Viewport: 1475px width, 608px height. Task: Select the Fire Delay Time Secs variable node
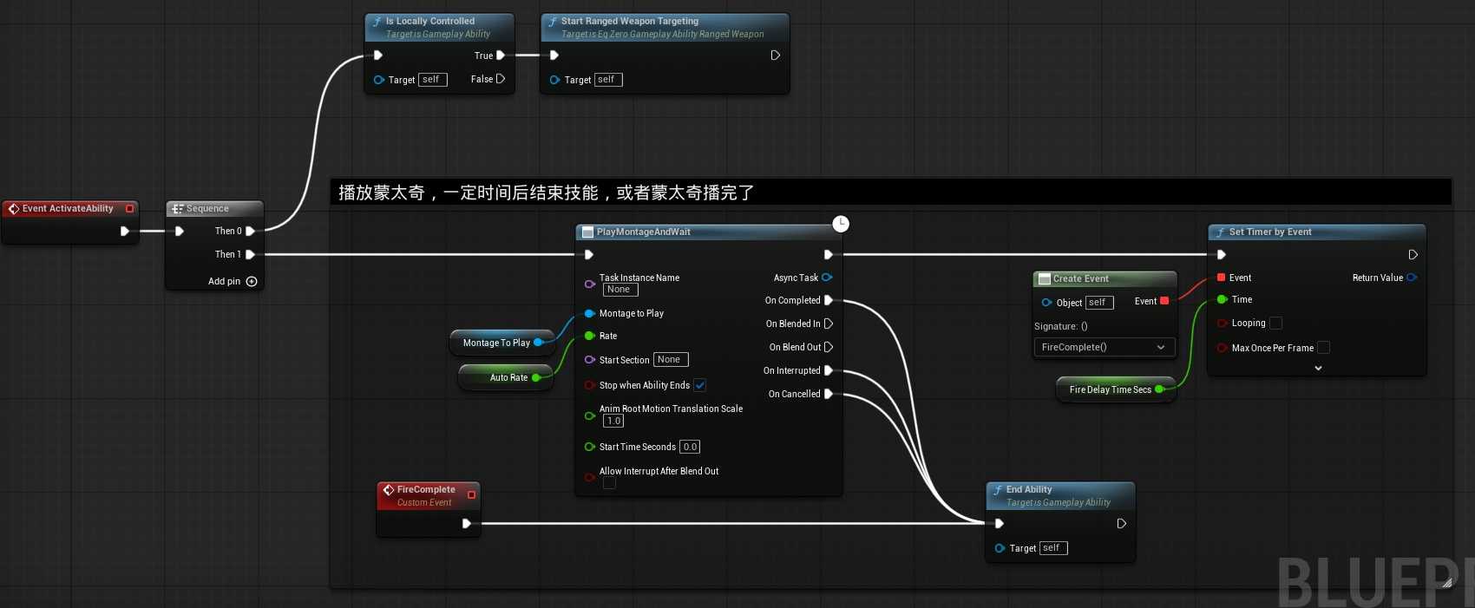(1110, 389)
